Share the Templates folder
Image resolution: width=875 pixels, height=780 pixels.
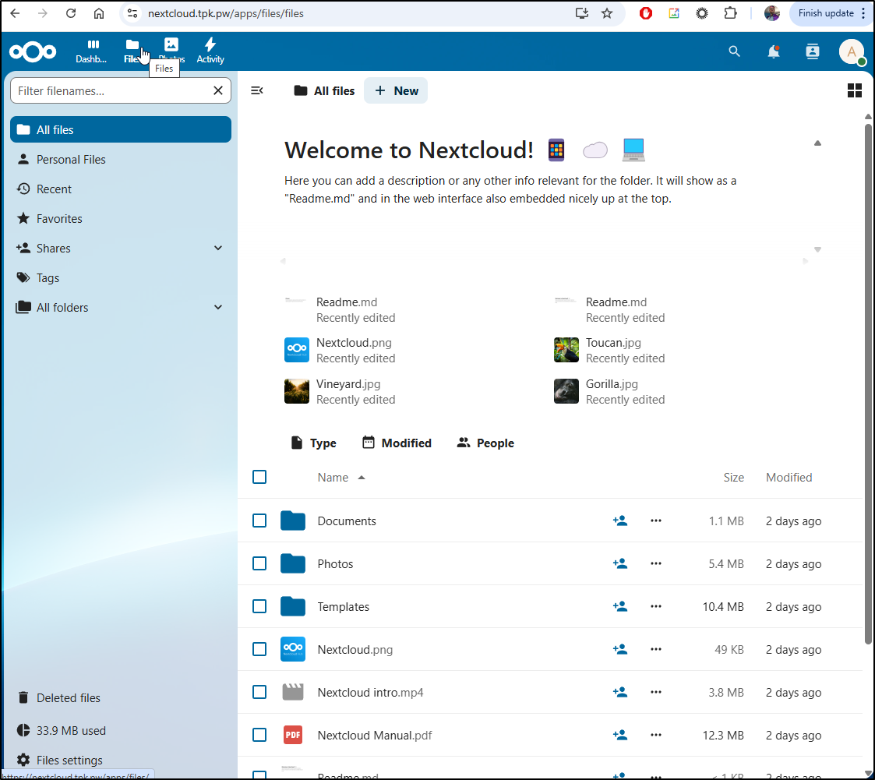620,606
